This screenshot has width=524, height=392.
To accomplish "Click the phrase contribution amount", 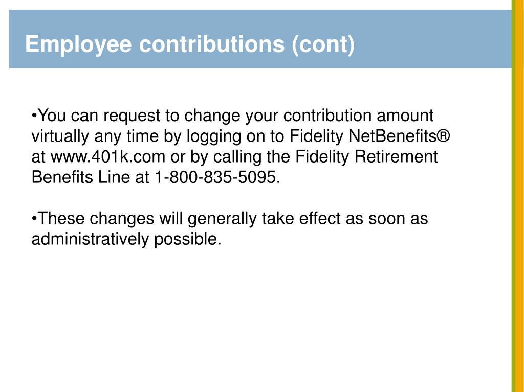I will (358, 116).
